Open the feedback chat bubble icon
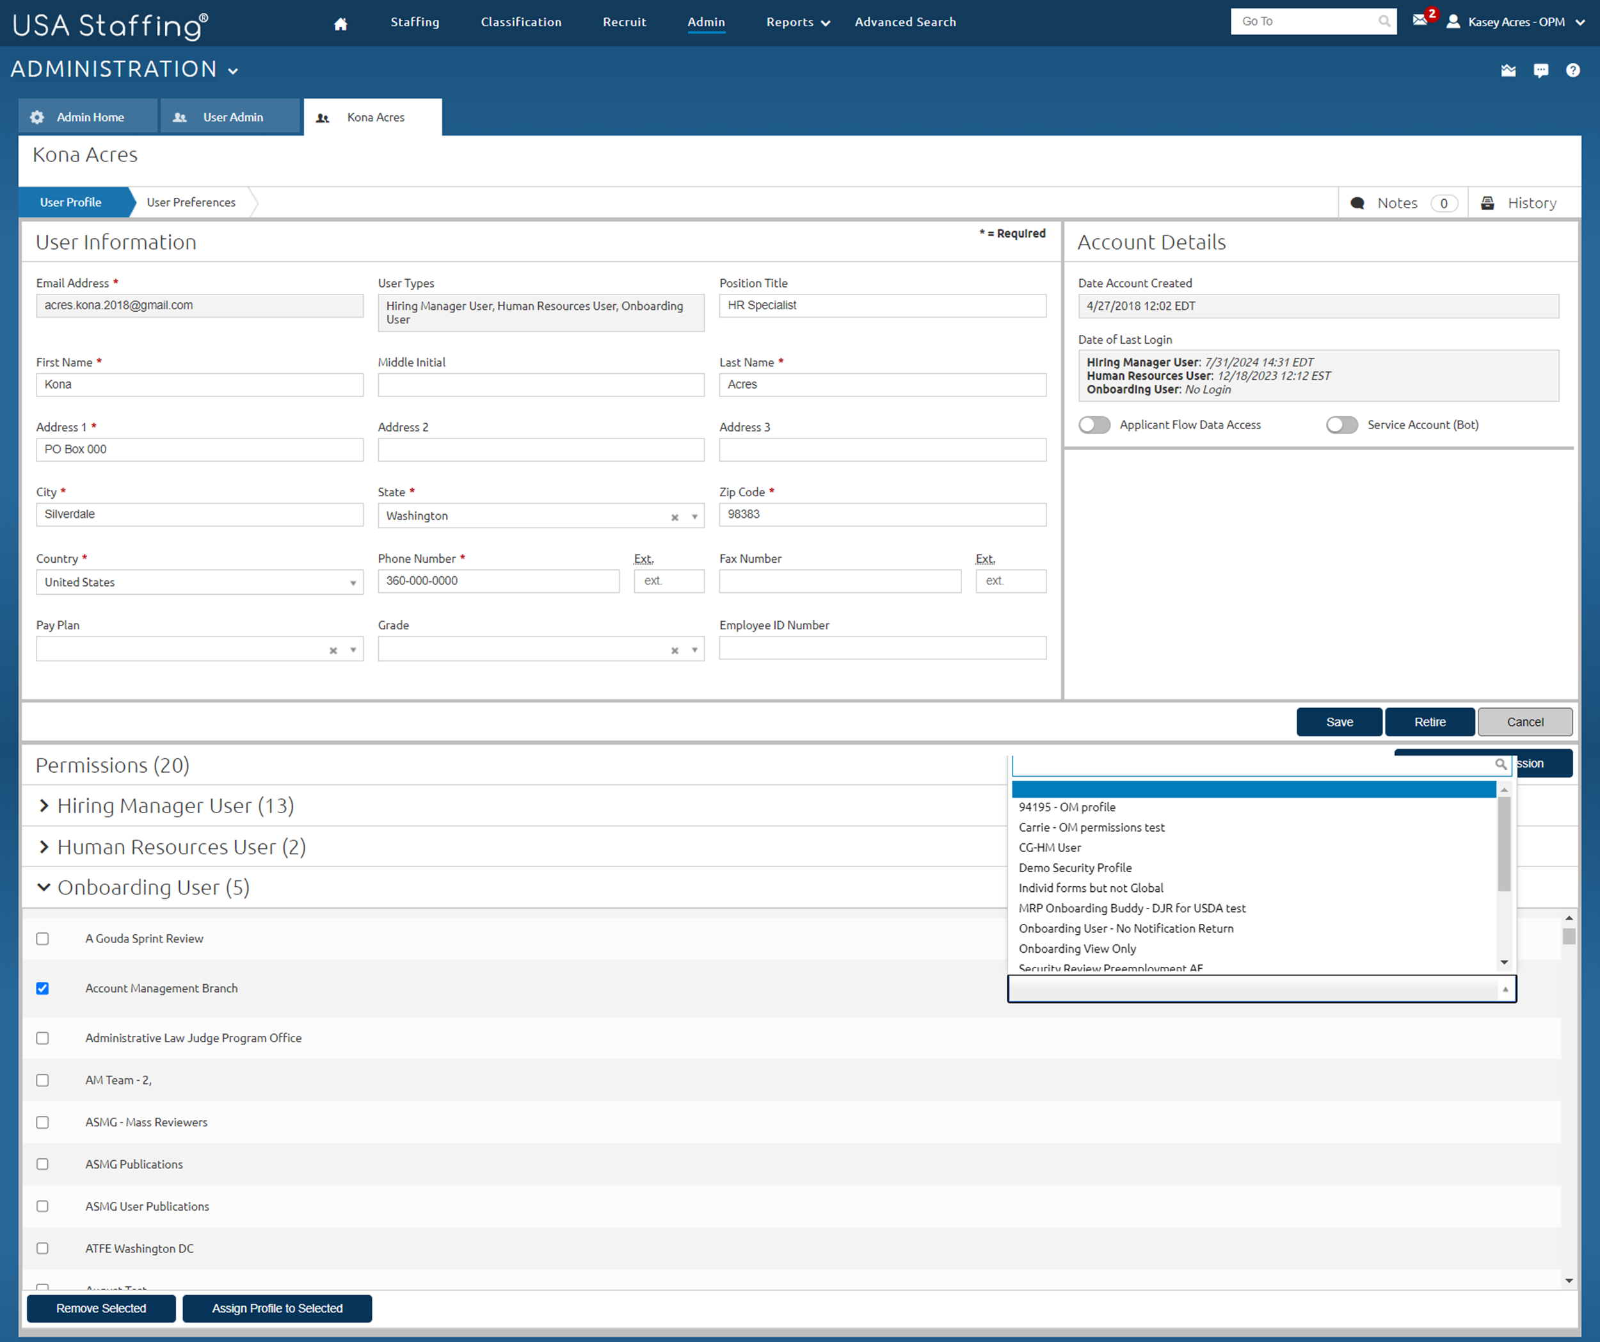1600x1342 pixels. pos(1540,70)
